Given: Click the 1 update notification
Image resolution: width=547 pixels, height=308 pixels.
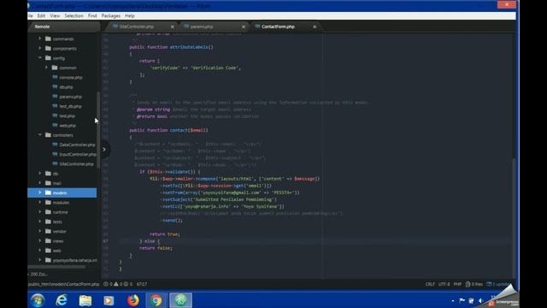Looking at the screenshot, I should point(498,284).
